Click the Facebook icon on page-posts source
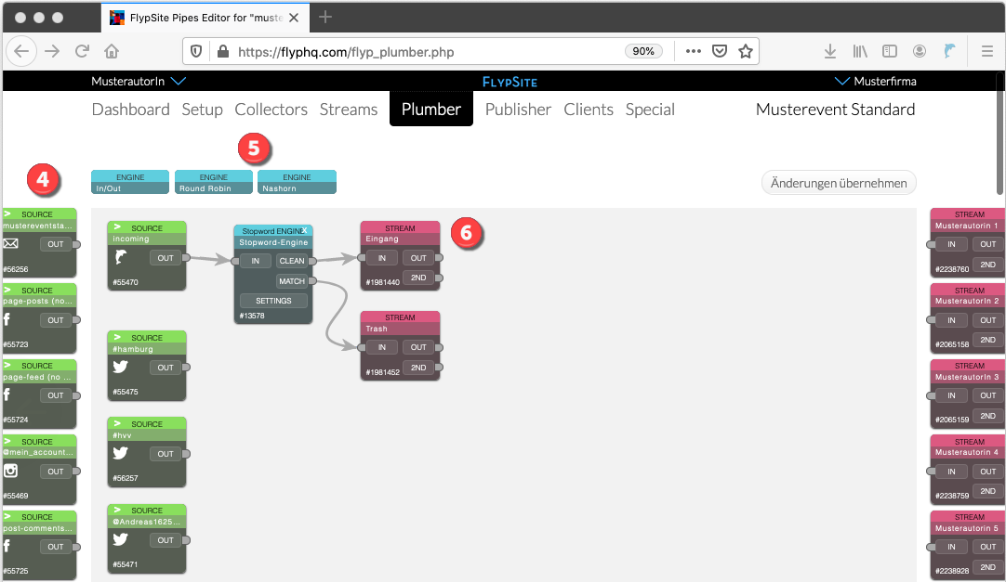 [x=7, y=319]
